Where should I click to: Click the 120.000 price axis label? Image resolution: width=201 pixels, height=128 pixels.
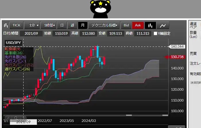point(177,90)
